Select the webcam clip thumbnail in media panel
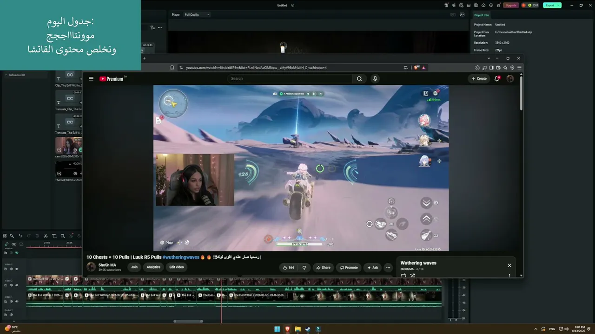 pyautogui.click(x=68, y=145)
